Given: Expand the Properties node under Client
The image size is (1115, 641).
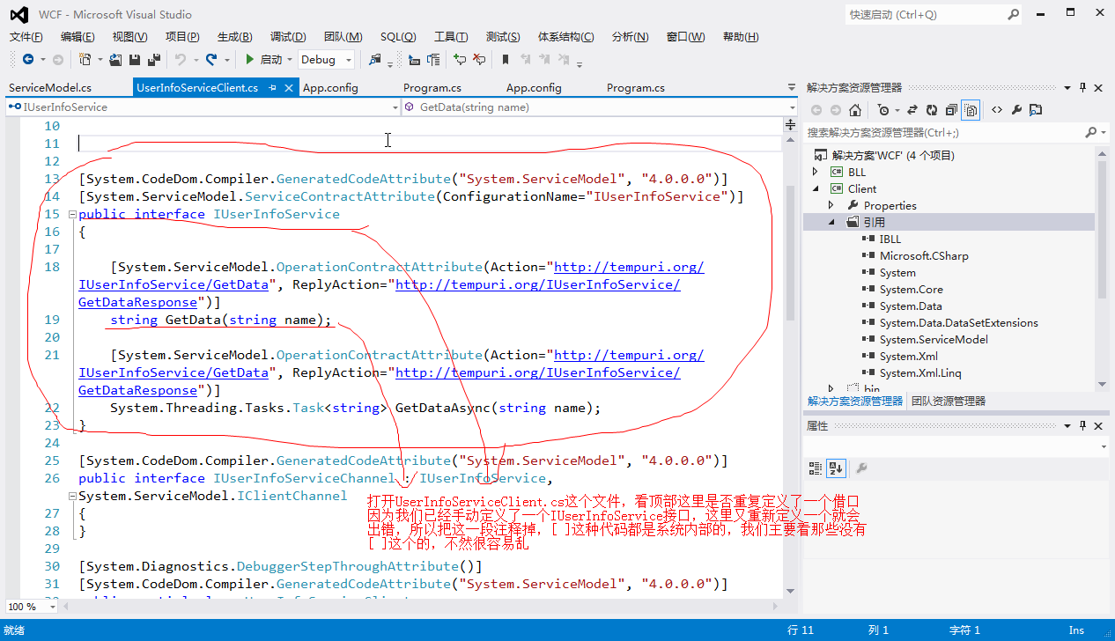Looking at the screenshot, I should pyautogui.click(x=831, y=205).
